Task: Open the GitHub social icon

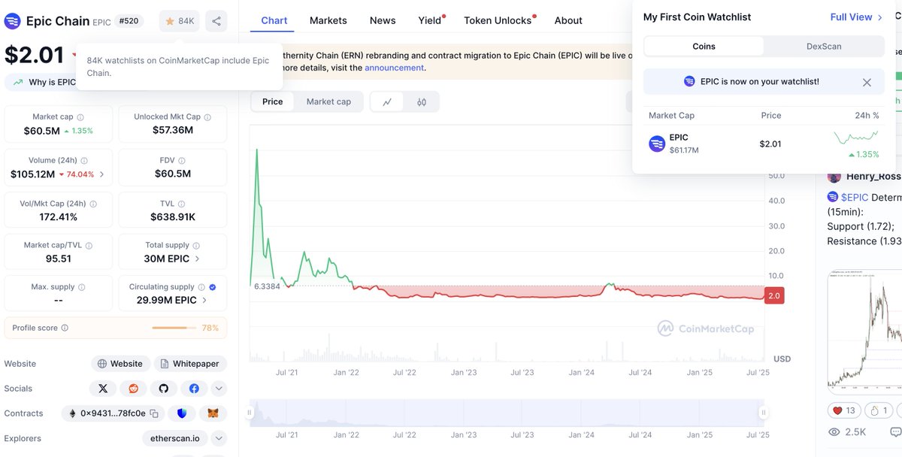Action: pos(163,389)
